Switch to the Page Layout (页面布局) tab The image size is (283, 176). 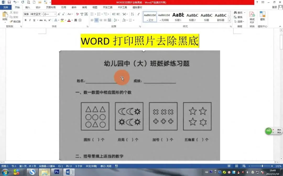point(51,7)
